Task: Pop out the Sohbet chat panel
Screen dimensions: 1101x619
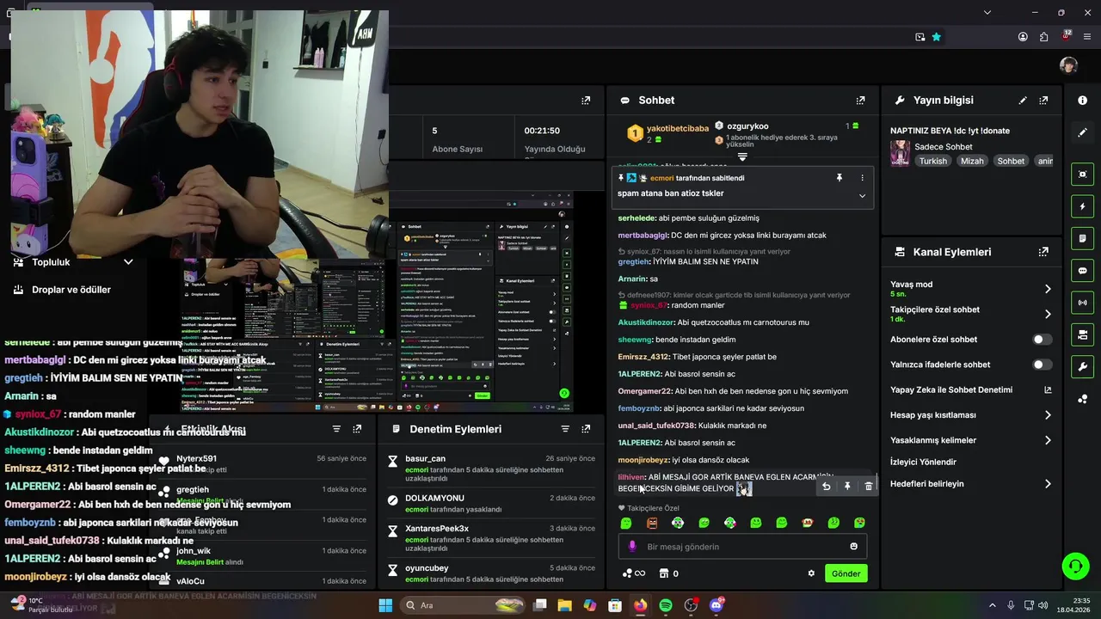Action: click(860, 101)
